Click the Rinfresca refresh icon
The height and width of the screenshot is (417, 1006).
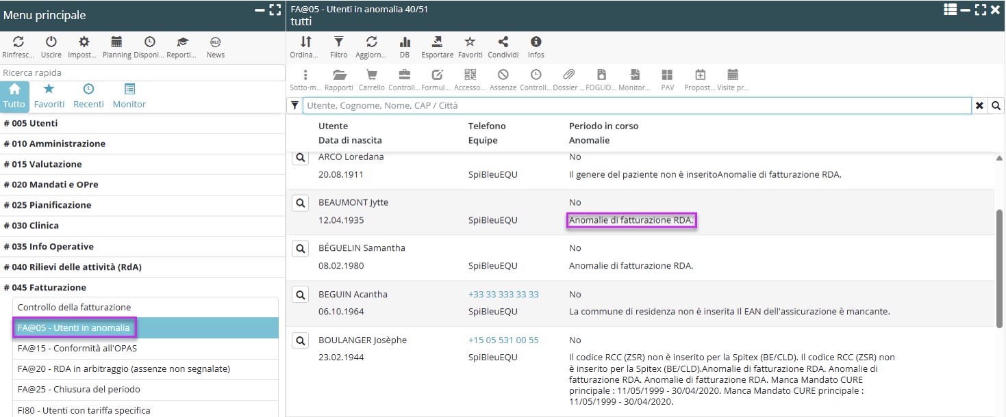pos(18,42)
